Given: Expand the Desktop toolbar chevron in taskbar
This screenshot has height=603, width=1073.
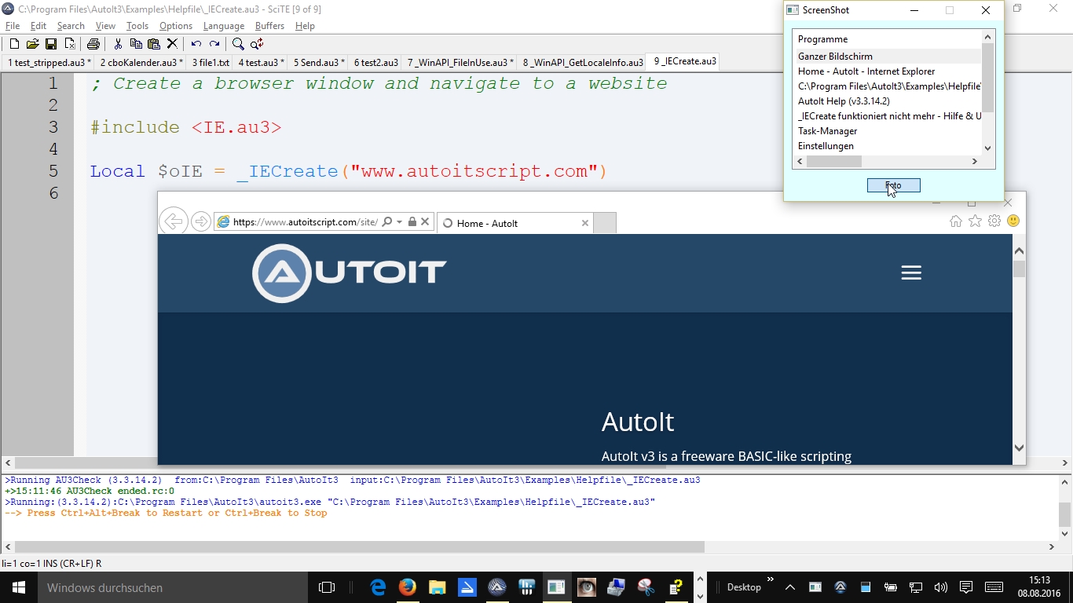Looking at the screenshot, I should 770,580.
